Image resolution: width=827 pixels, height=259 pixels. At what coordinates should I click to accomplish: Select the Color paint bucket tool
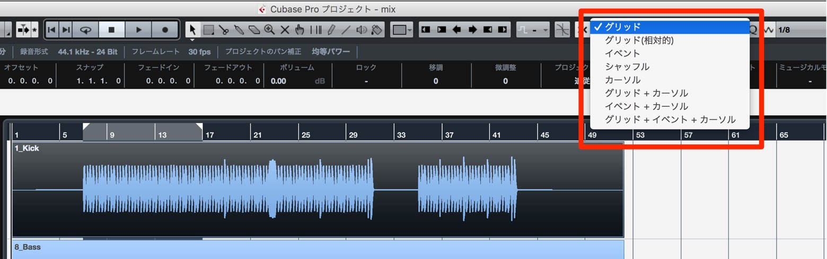[x=377, y=30]
